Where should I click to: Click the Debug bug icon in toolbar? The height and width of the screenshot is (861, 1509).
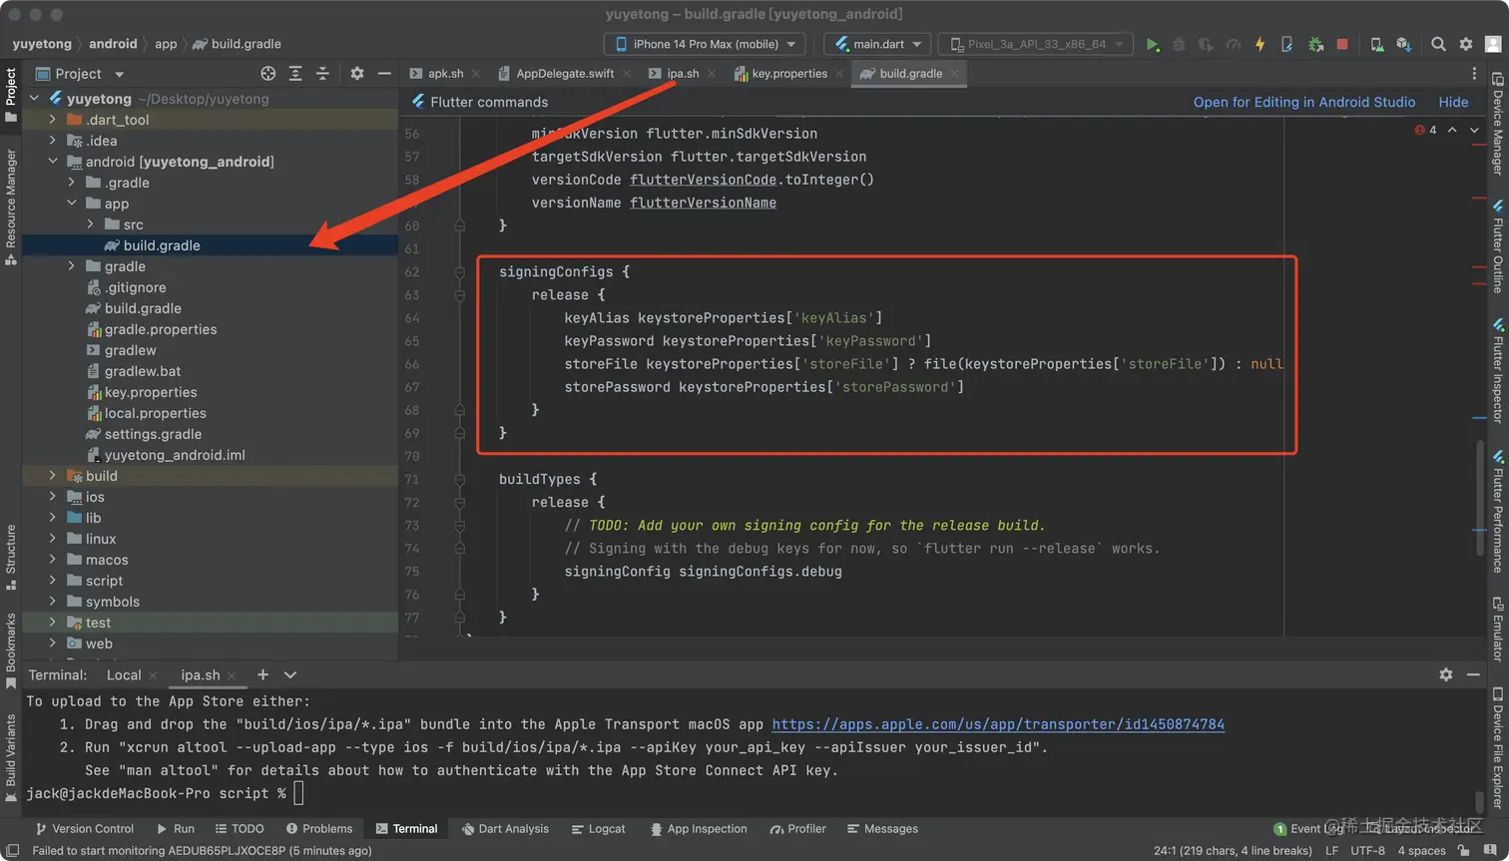[x=1179, y=44]
